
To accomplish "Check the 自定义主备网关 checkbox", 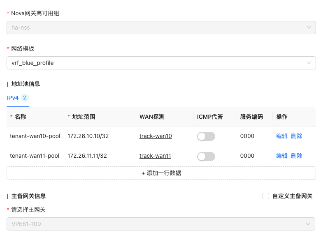I will [x=266, y=196].
